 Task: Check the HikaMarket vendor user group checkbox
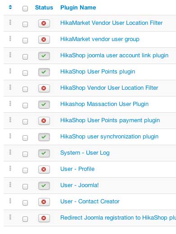click(x=25, y=41)
